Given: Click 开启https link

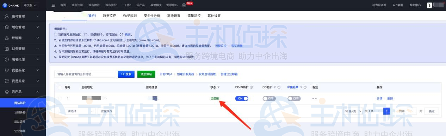Looking at the screenshot, I should 166,74.
